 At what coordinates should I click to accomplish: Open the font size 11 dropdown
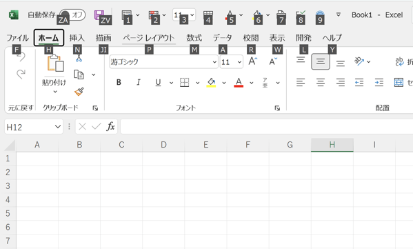pos(239,62)
